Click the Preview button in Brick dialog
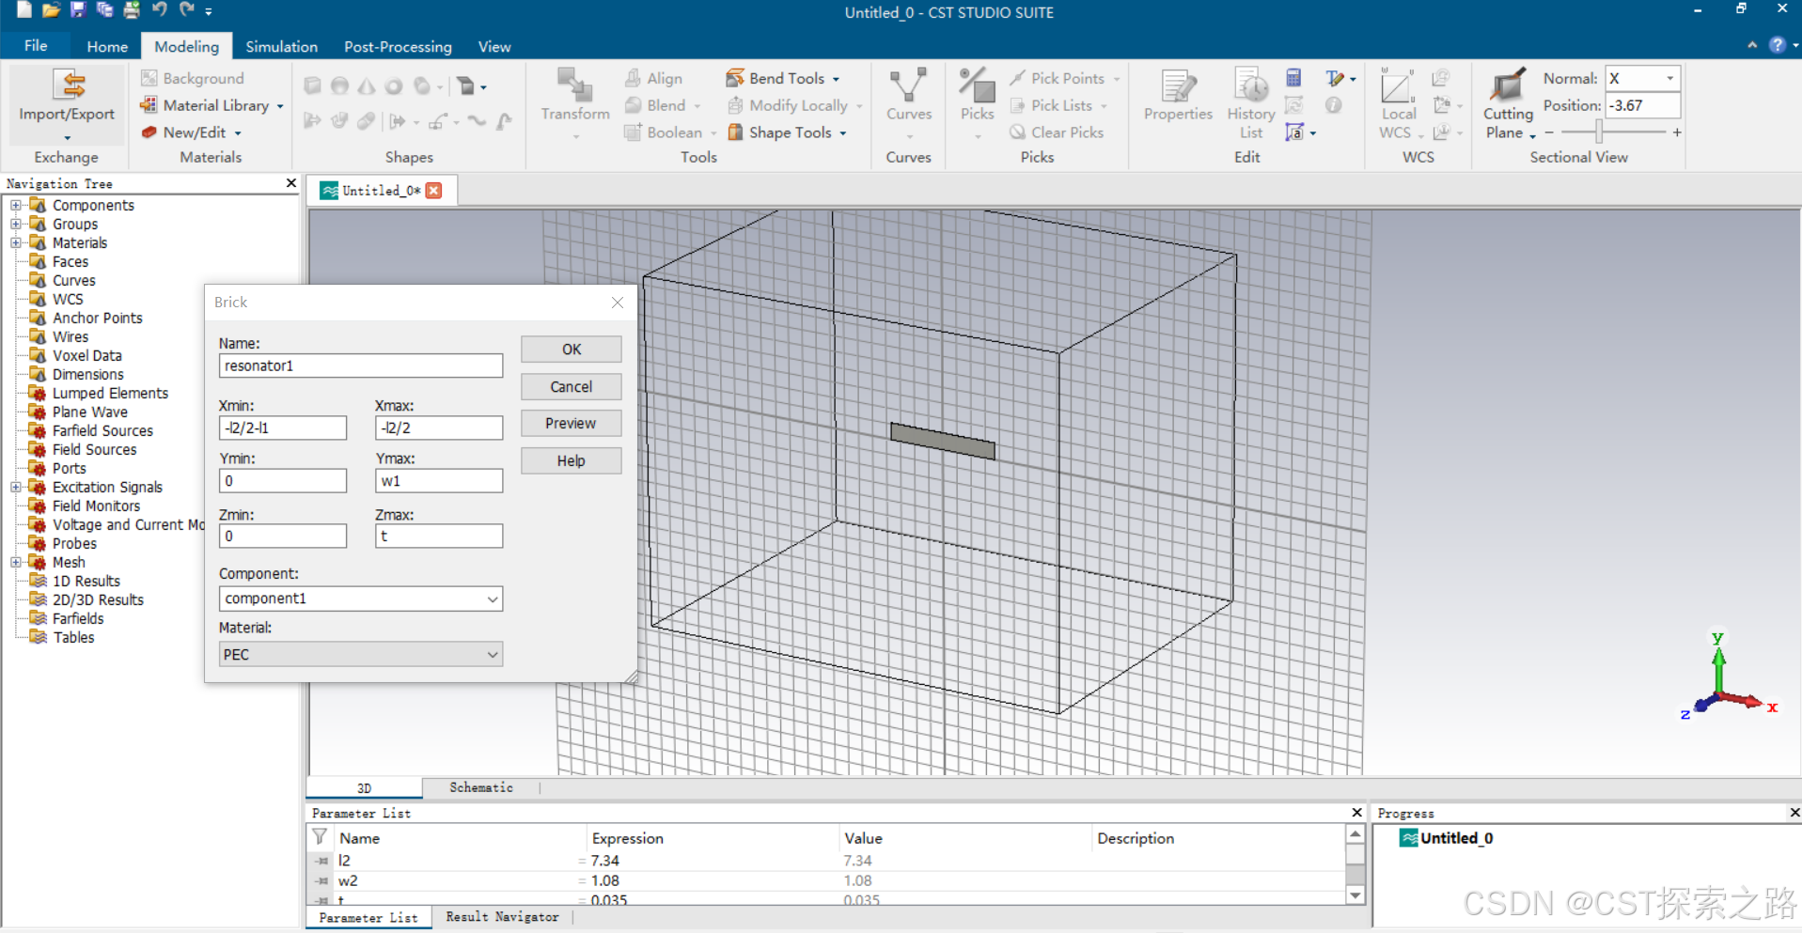 [572, 423]
